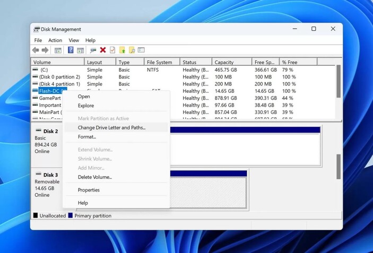The height and width of the screenshot is (253, 373).
Task: Open the View menu
Action: pos(74,40)
